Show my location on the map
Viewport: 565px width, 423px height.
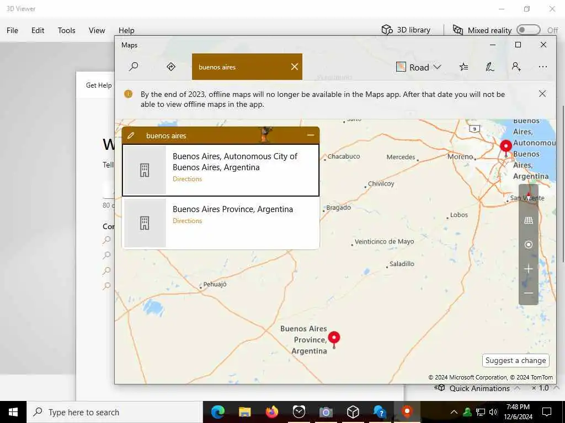click(529, 245)
